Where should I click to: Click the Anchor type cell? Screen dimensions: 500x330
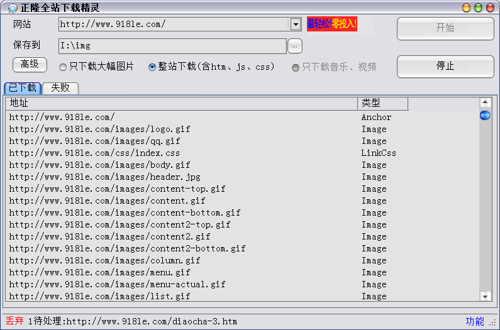376,118
